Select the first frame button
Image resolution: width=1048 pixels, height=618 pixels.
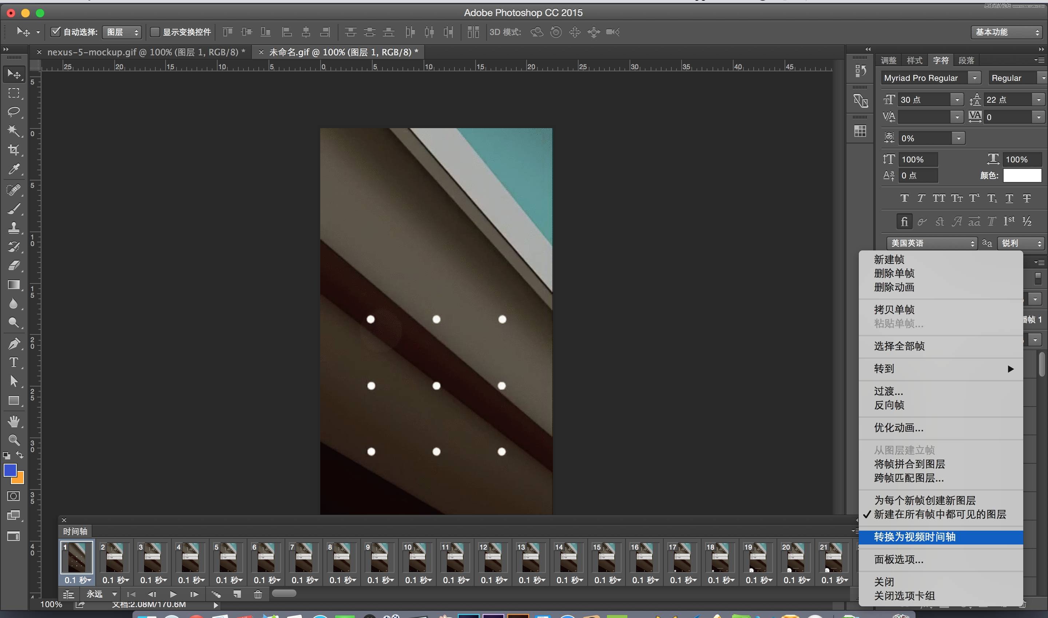click(131, 594)
